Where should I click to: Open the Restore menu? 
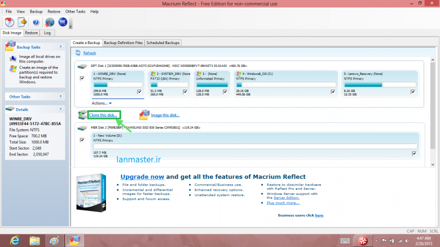[x=54, y=11]
